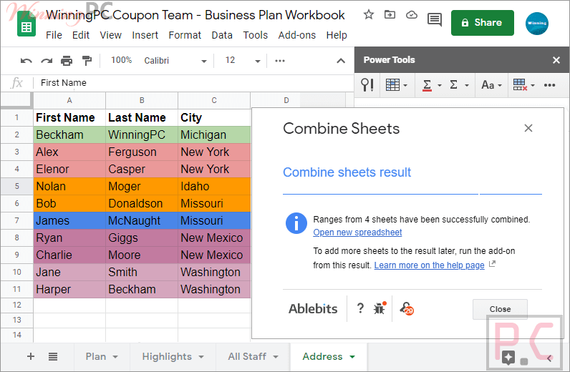Image resolution: width=570 pixels, height=372 pixels.
Task: Click the undo arrow icon
Action: tap(26, 61)
